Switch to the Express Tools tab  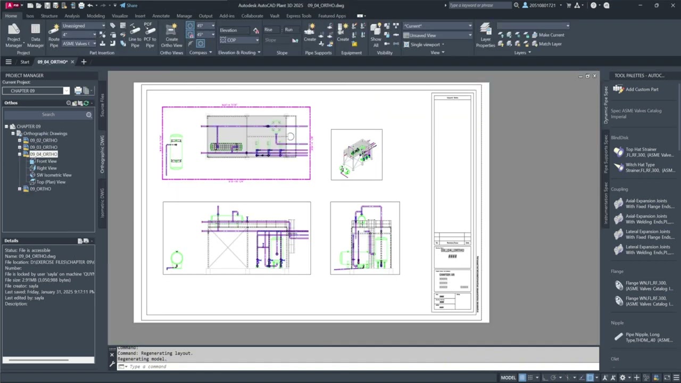pyautogui.click(x=298, y=16)
